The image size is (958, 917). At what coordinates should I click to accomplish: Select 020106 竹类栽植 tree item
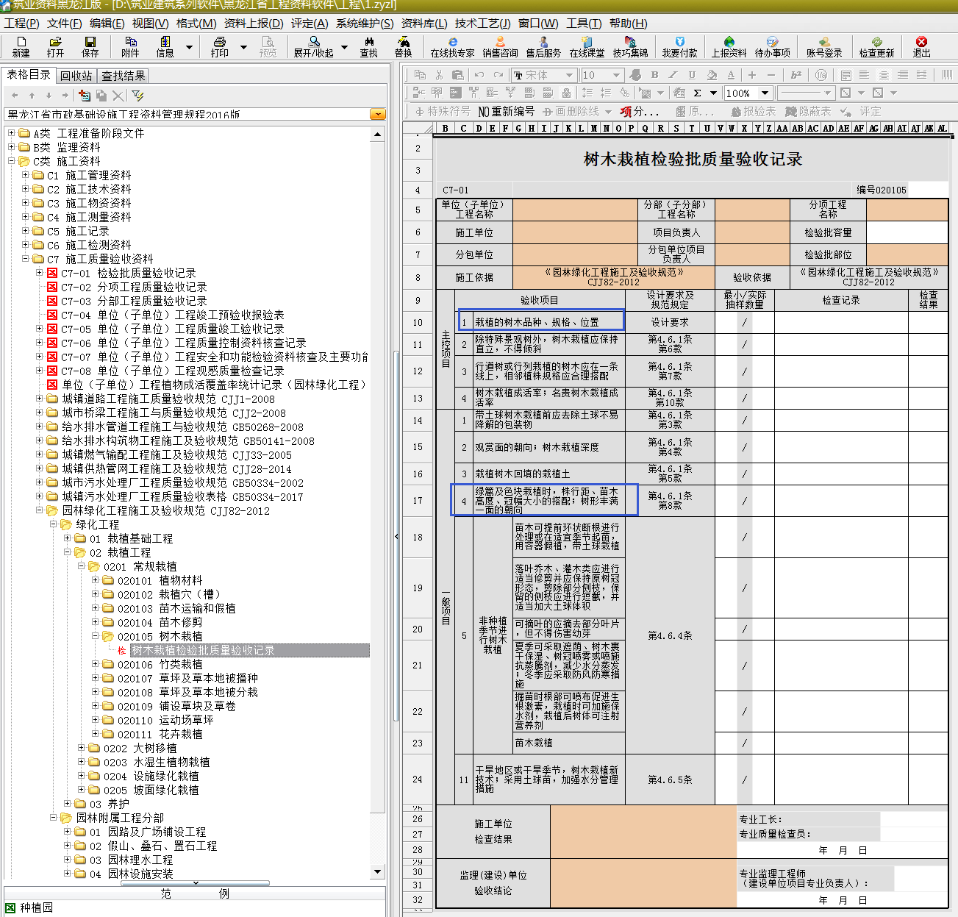tap(160, 664)
